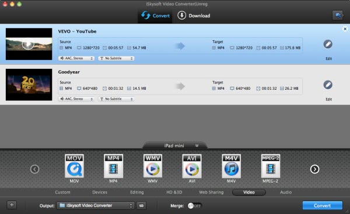Screen dimensions: 350x214
Task: Open the HD & 3D format category
Action: coord(174,192)
